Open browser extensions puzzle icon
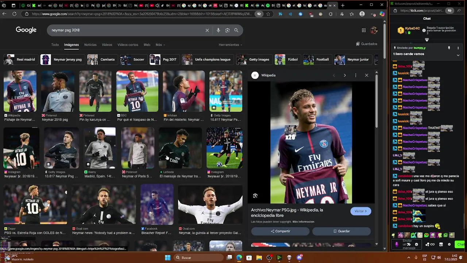The width and height of the screenshot is (467, 263). click(x=331, y=14)
